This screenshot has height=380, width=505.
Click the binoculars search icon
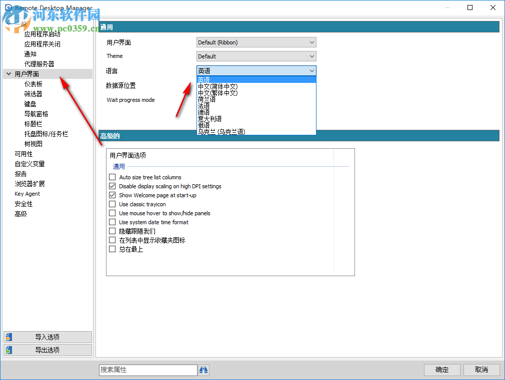[x=204, y=370]
